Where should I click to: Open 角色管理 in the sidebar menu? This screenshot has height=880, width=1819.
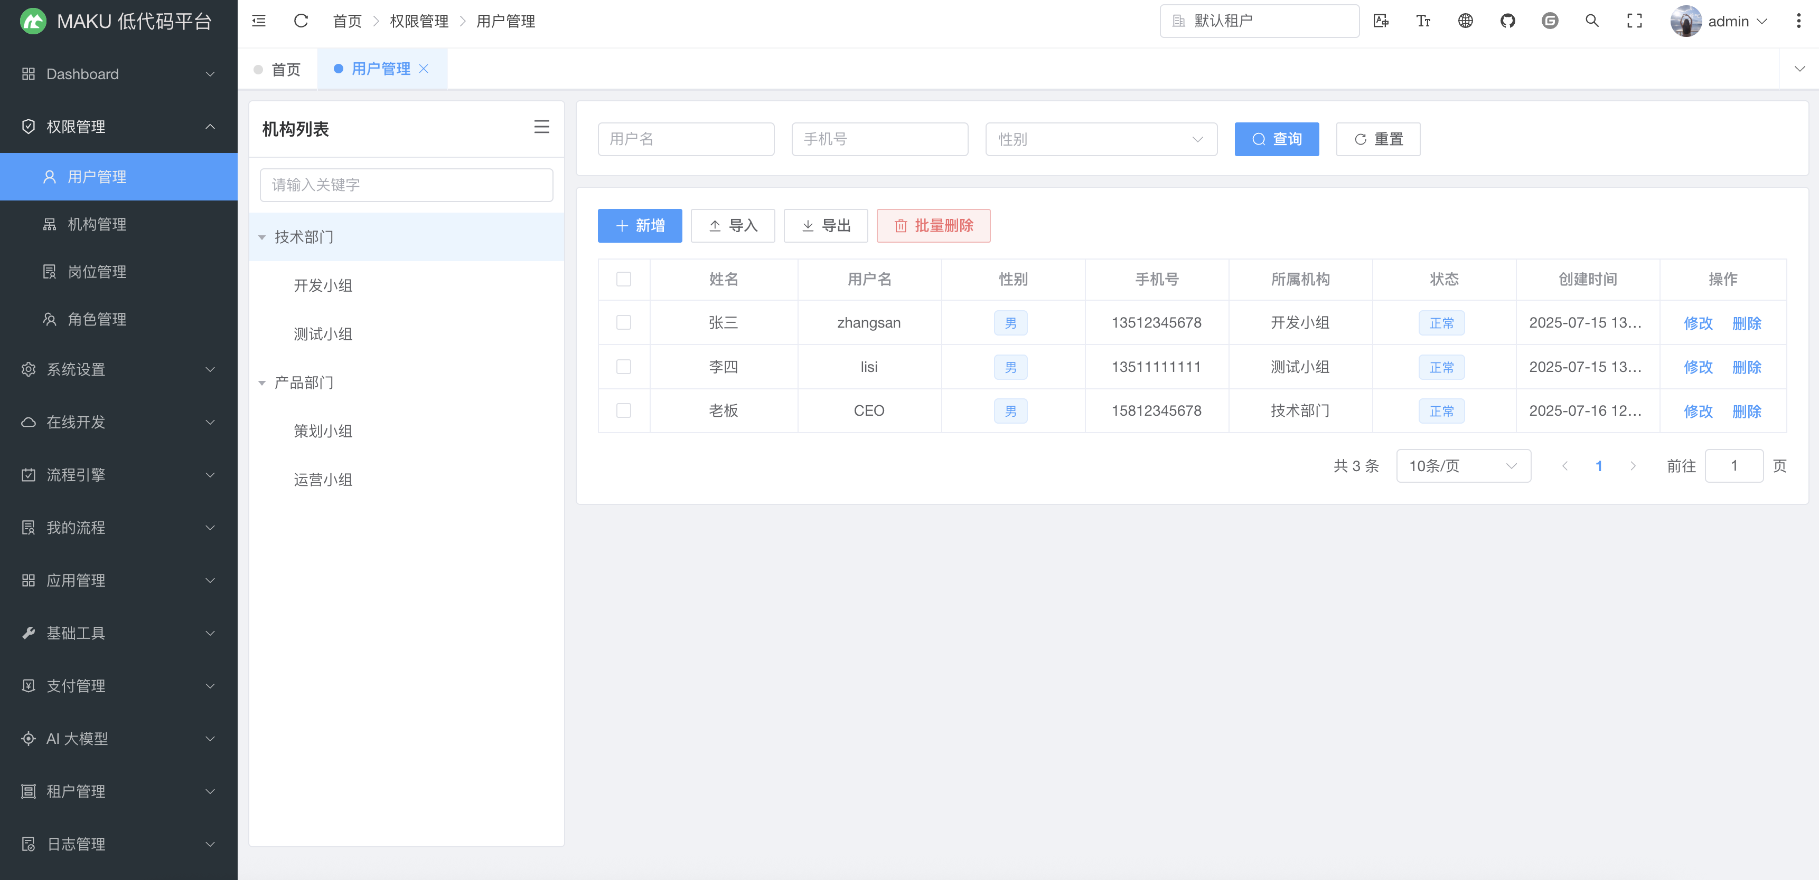tap(97, 319)
